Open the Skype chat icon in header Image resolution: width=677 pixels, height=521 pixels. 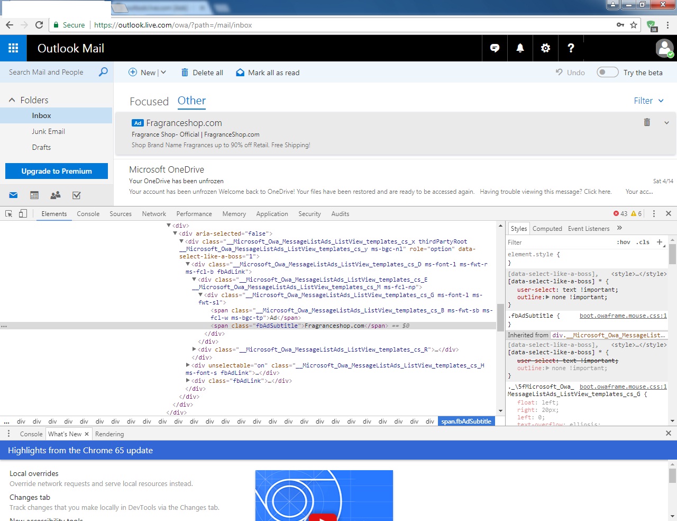click(495, 48)
